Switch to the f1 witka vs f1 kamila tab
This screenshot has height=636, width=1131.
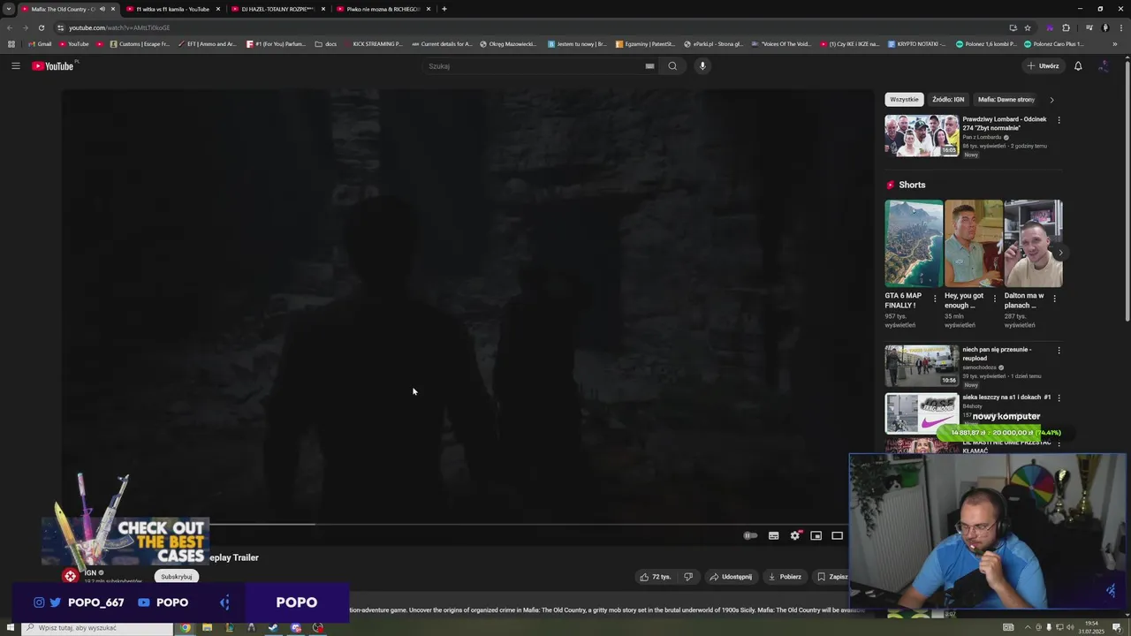click(173, 9)
